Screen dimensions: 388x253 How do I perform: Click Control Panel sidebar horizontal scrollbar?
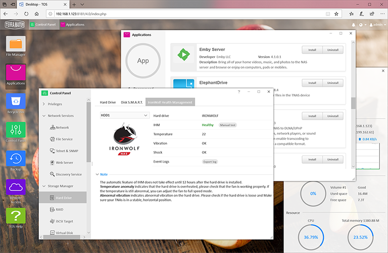pos(62,237)
